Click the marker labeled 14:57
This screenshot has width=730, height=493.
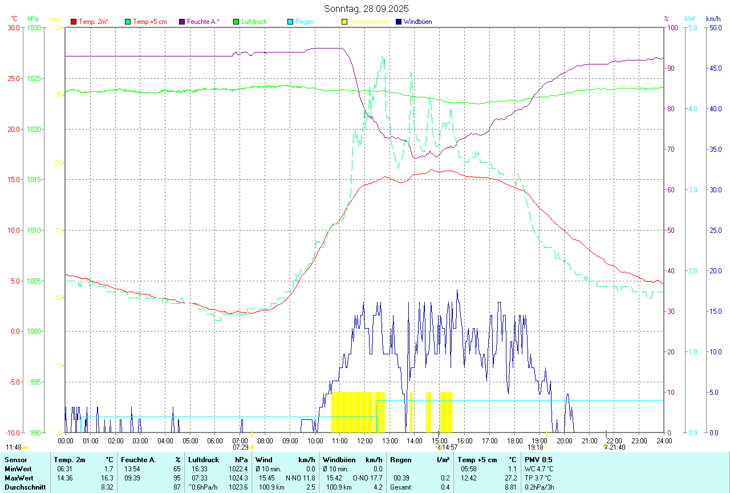(x=439, y=447)
